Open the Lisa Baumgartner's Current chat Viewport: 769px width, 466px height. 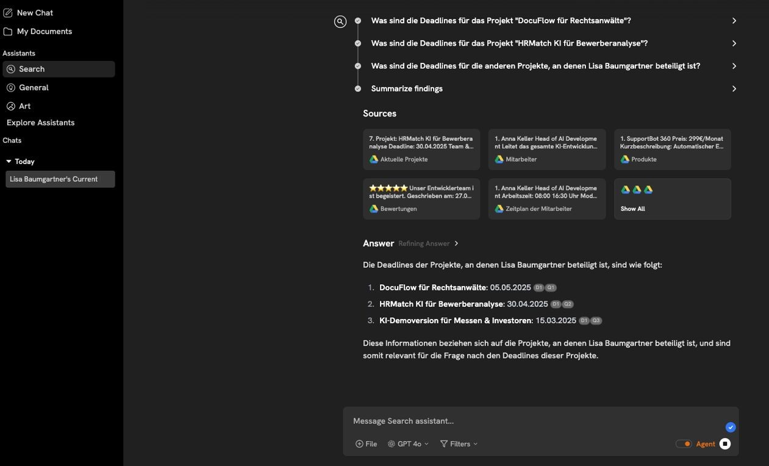tap(60, 179)
